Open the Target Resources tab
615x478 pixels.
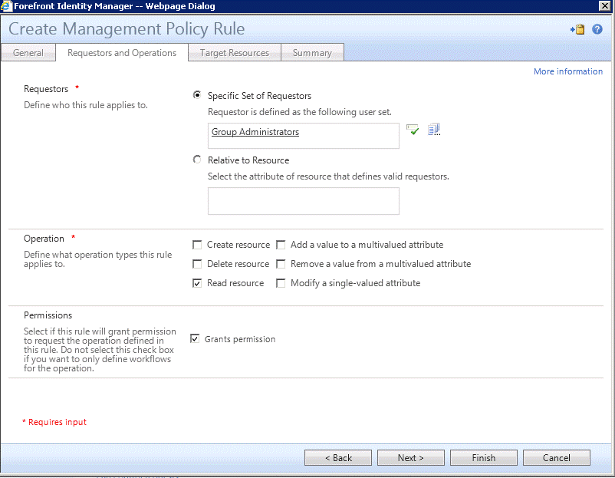pos(235,53)
